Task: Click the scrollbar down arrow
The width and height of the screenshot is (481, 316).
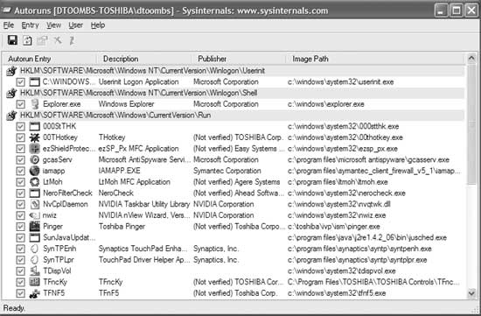Action: (x=471, y=293)
